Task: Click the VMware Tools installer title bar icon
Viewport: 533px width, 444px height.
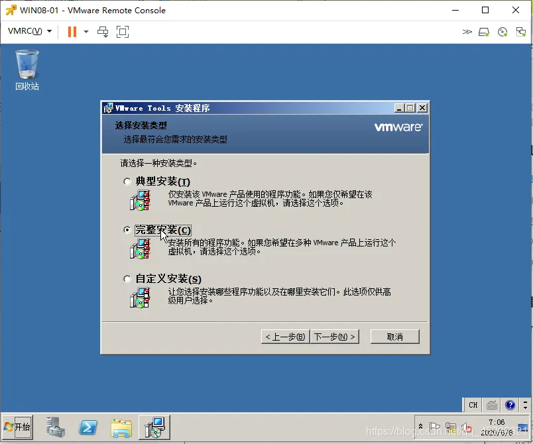Action: click(109, 108)
